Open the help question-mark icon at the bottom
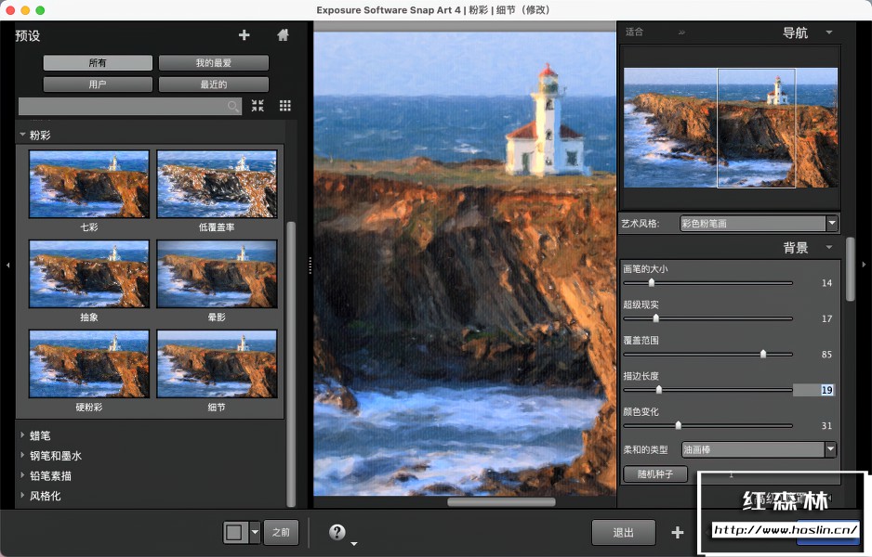 tap(336, 532)
